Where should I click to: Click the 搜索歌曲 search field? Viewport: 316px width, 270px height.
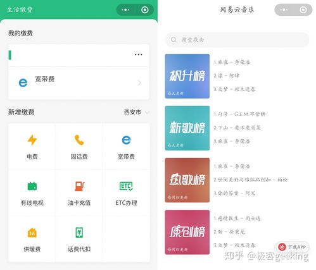(237, 40)
